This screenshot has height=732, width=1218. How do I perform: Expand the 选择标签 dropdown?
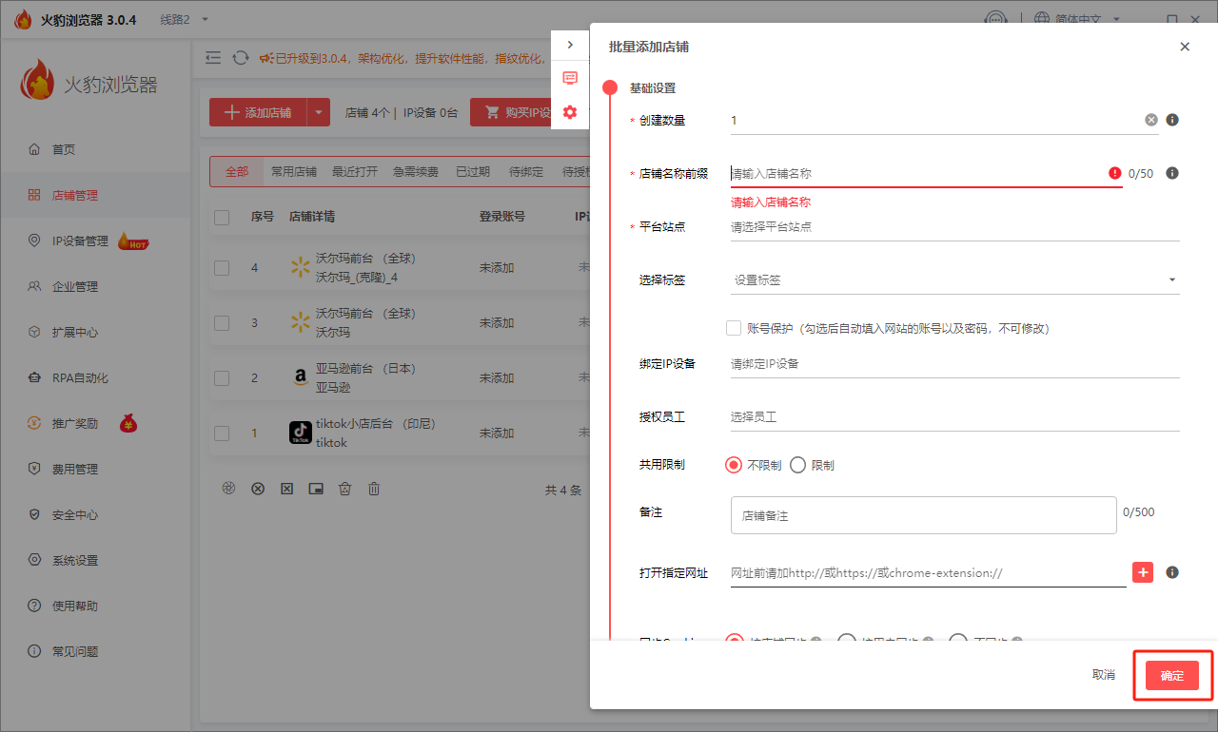click(x=1171, y=280)
